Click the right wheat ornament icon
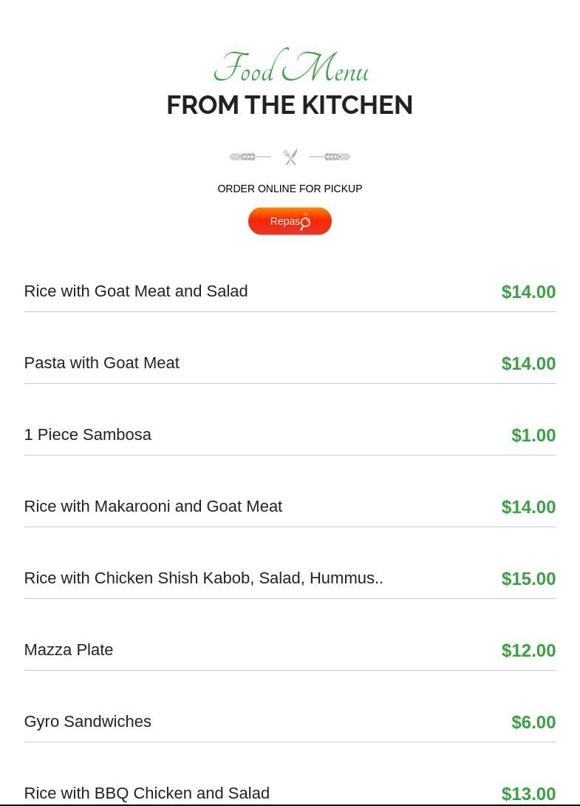Screen dimensions: 580x806 tap(330, 157)
